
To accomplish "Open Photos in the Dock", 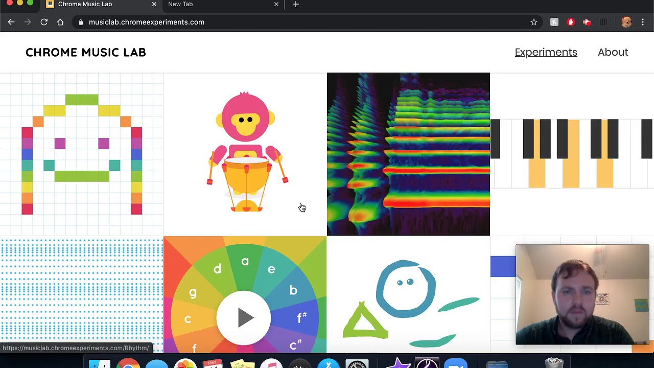I will [x=185, y=364].
